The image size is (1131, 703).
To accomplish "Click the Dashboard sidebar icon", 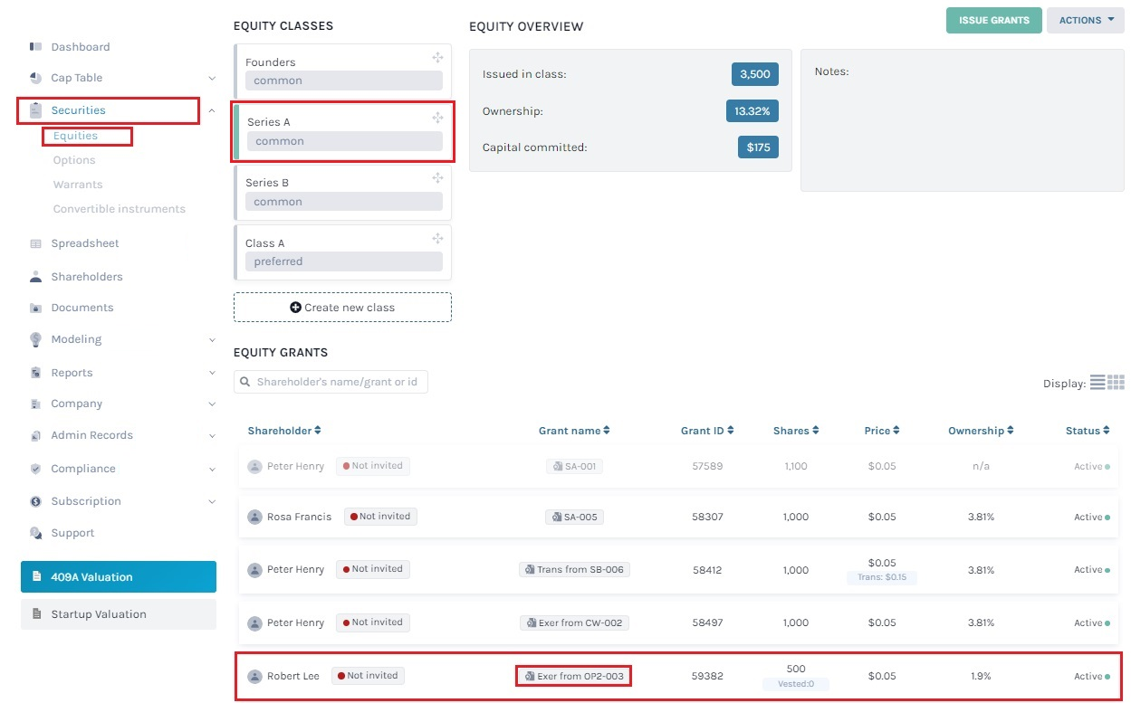I will click(35, 46).
